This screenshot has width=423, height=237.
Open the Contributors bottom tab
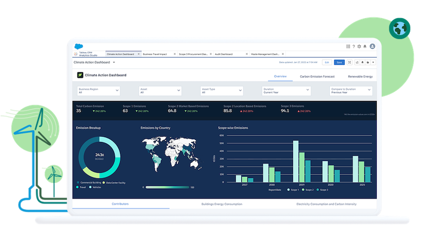coord(120,204)
